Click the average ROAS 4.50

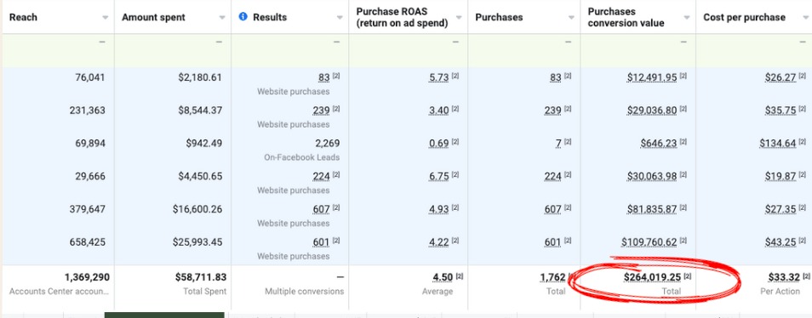coord(443,277)
